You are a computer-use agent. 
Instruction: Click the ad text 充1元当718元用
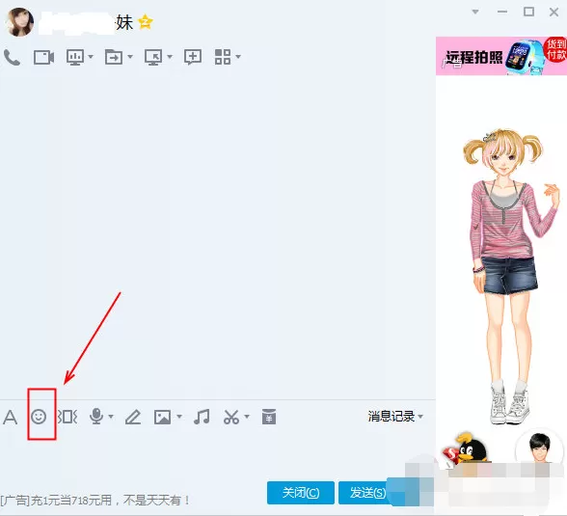pyautogui.click(x=71, y=501)
